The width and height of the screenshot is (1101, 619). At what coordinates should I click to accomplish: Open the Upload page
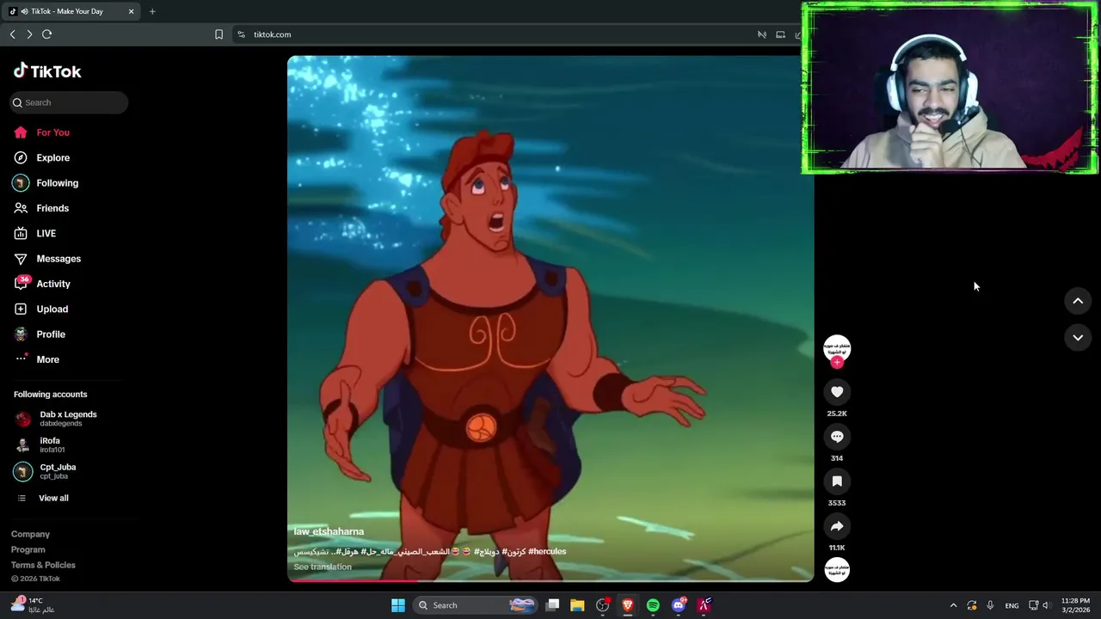[52, 309]
